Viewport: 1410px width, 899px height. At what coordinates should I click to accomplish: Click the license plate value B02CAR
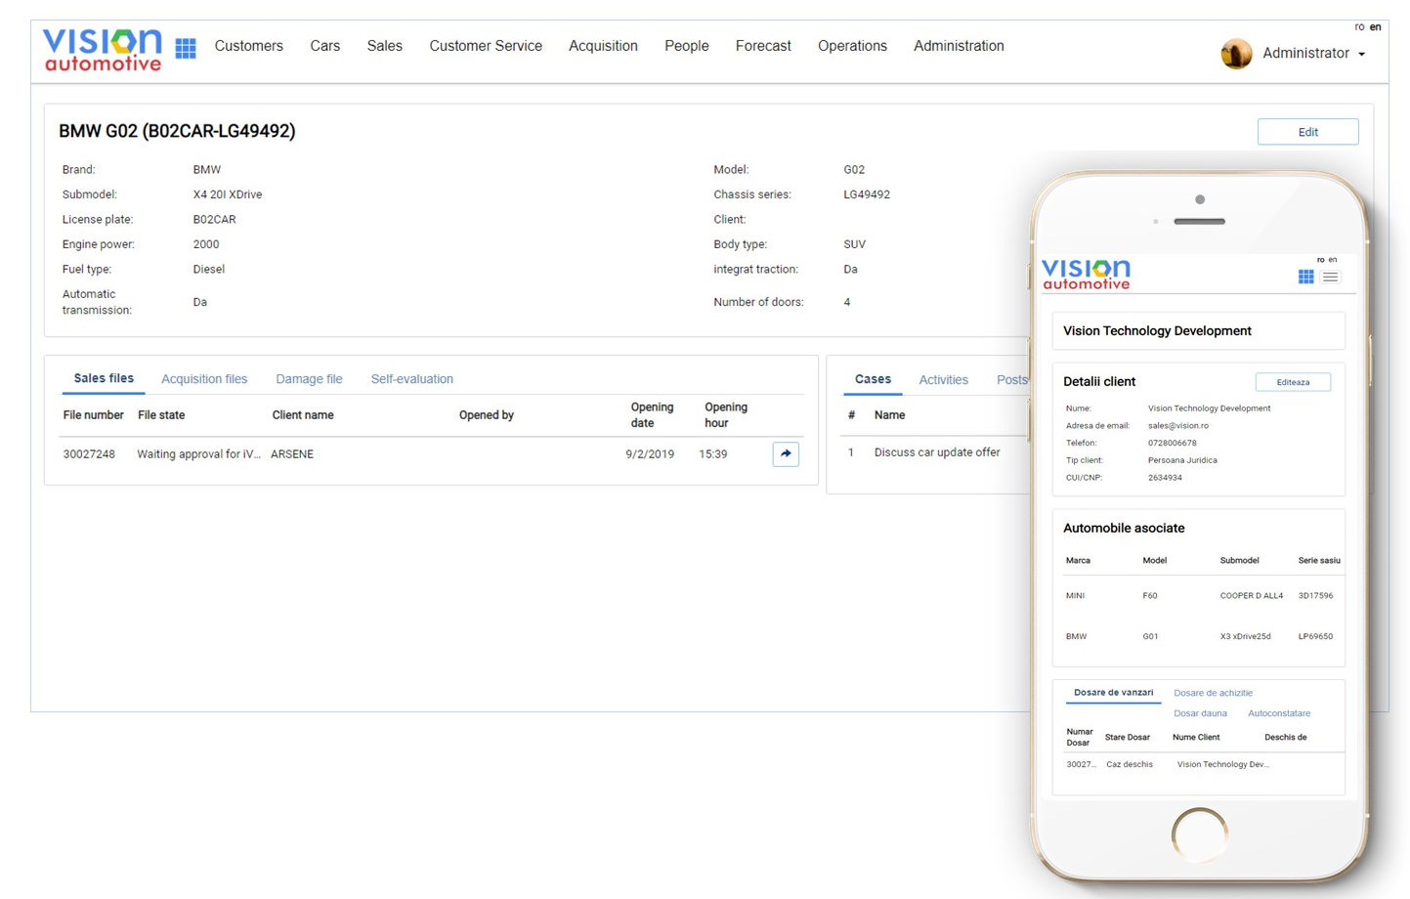(x=214, y=220)
